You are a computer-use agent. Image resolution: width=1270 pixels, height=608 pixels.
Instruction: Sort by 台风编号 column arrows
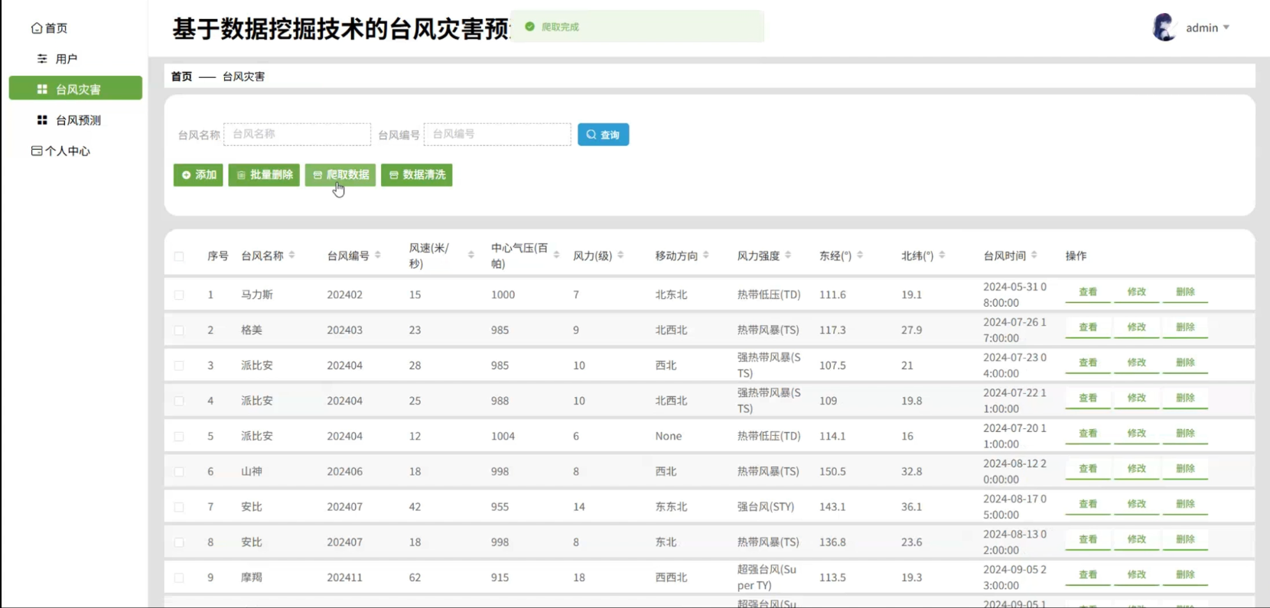(377, 255)
